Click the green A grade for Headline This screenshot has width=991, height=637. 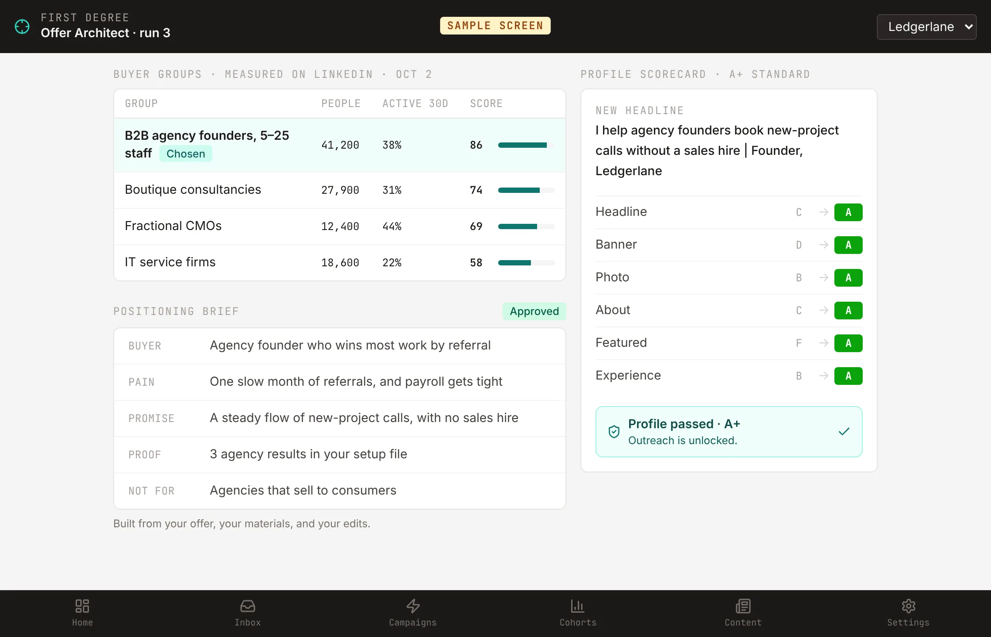[x=848, y=212]
